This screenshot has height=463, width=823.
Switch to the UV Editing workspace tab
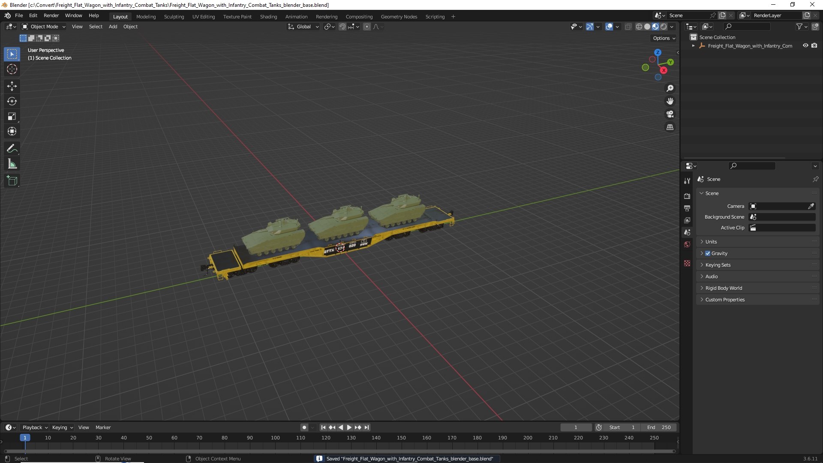[204, 17]
